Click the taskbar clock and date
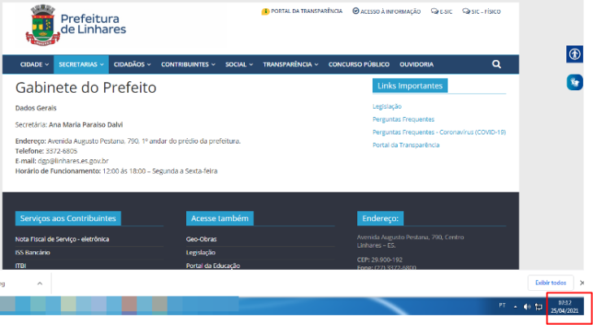Viewport: 593px width, 325px height. click(x=565, y=306)
